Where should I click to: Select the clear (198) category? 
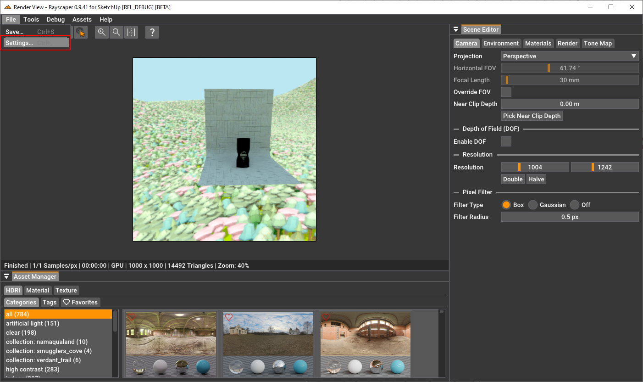[58, 332]
